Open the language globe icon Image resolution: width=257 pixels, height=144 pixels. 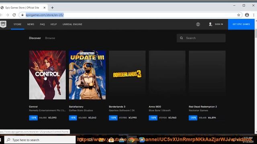[x=198, y=24]
